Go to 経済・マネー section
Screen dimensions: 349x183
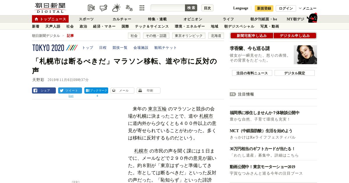tap(104, 26)
